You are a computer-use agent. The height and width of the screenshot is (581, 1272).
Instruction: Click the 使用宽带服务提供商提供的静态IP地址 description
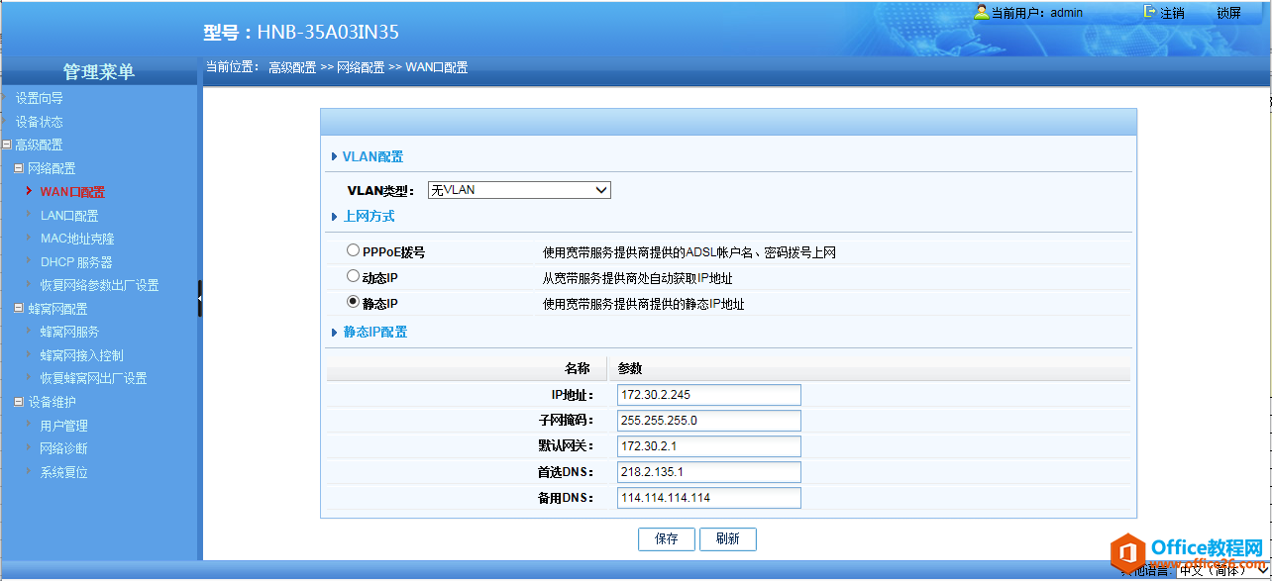pos(644,304)
